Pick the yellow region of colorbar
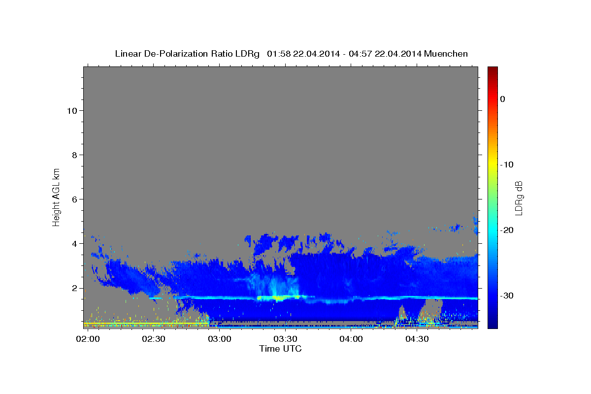This screenshot has height=394, width=591. click(x=492, y=164)
